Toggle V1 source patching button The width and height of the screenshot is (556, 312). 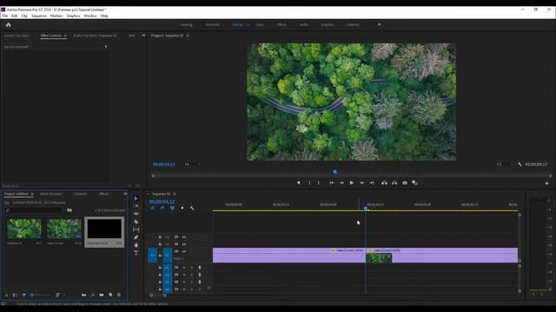[153, 255]
